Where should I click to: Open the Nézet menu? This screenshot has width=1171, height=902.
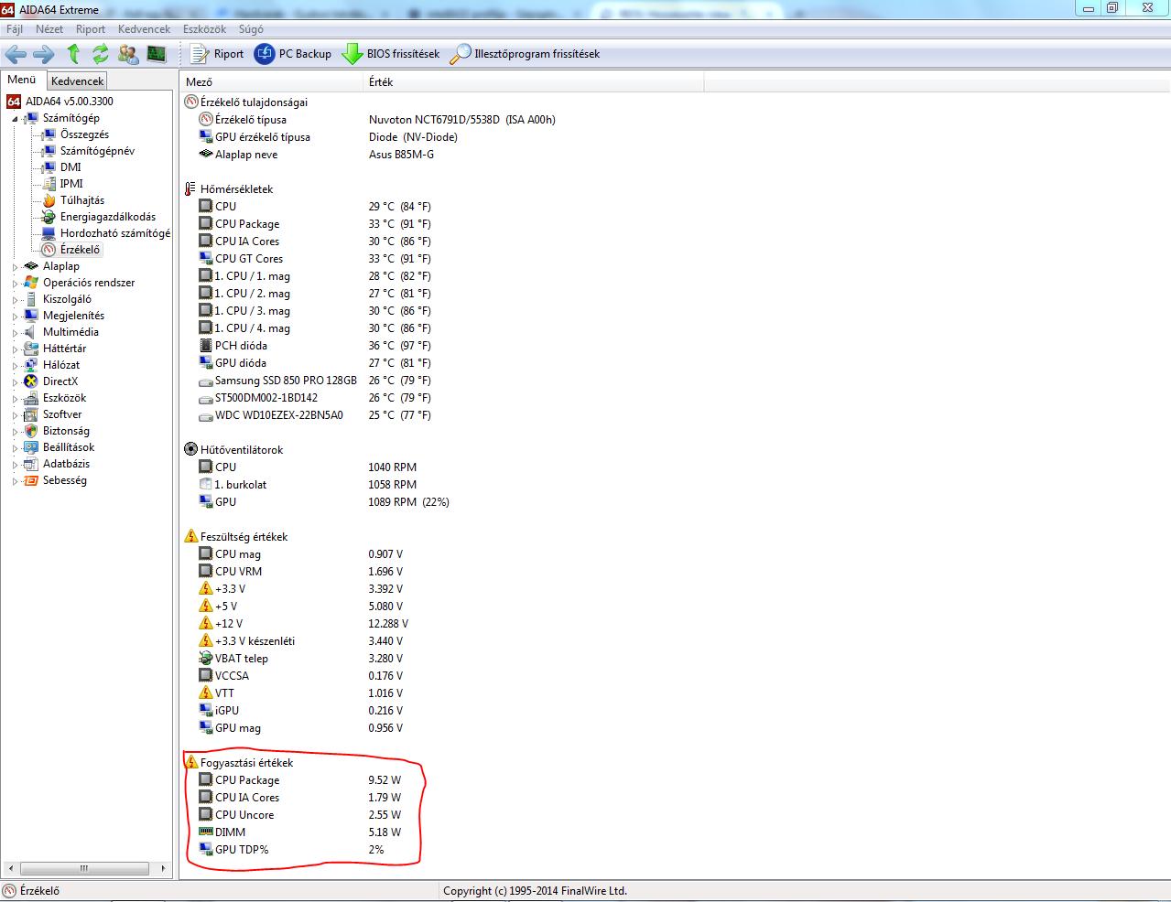point(49,28)
